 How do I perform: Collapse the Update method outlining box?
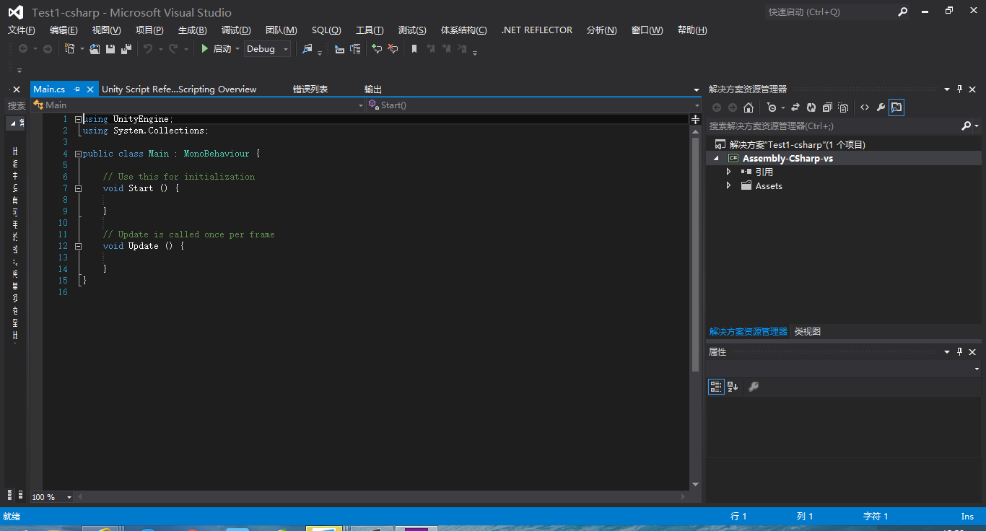click(x=78, y=246)
